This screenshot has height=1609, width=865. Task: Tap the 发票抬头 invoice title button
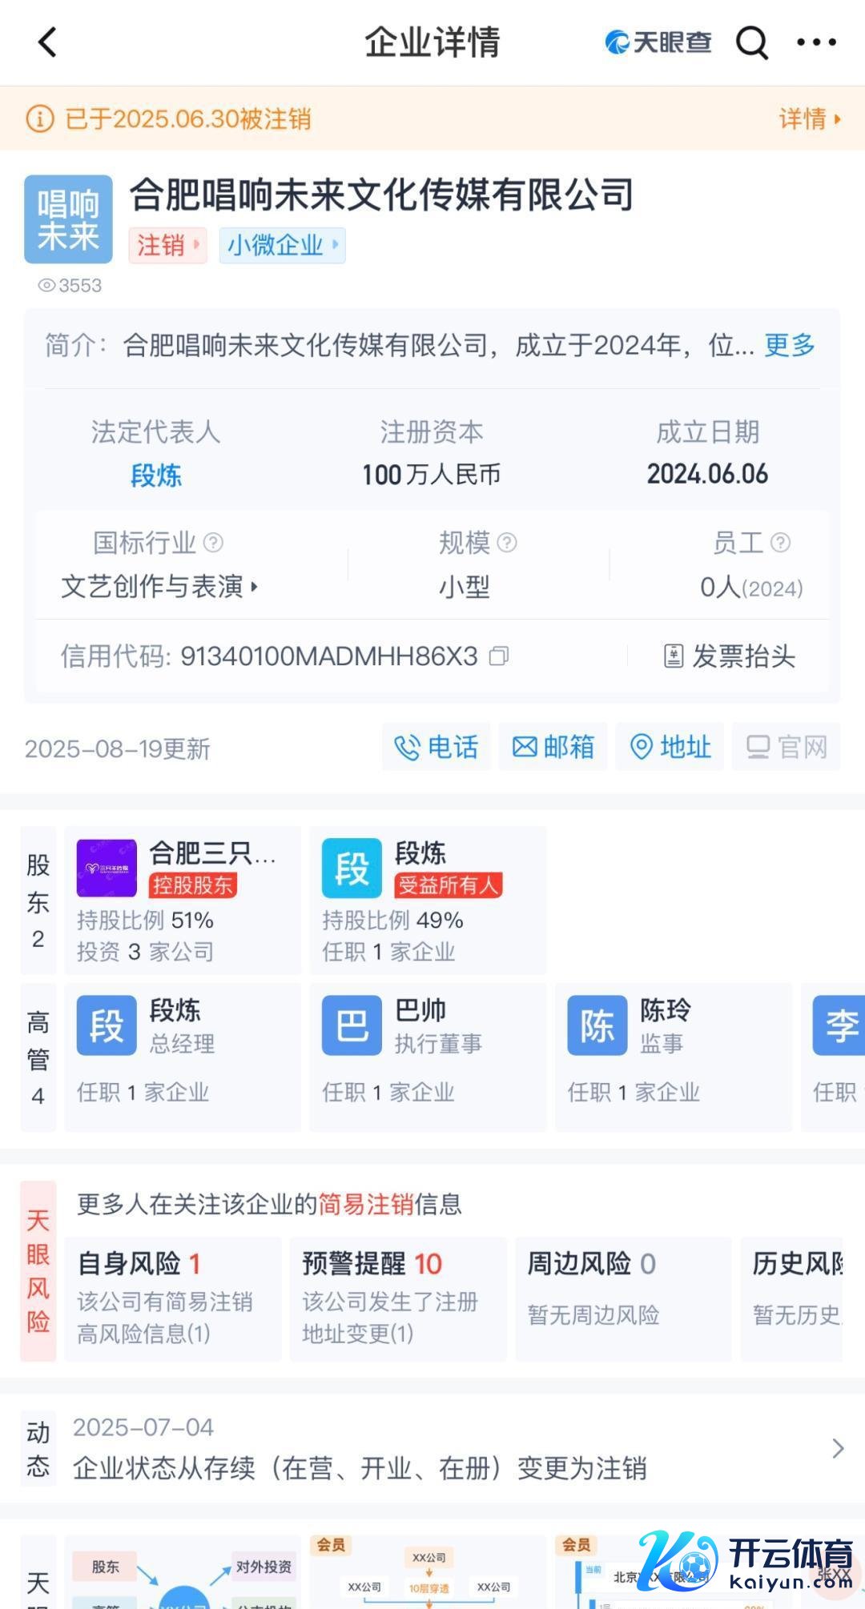click(730, 656)
